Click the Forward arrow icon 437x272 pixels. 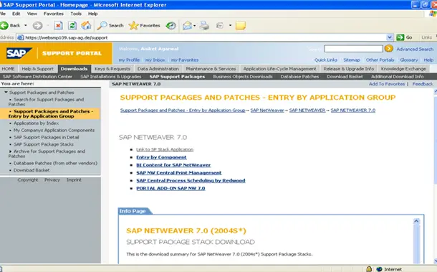[x=38, y=26]
